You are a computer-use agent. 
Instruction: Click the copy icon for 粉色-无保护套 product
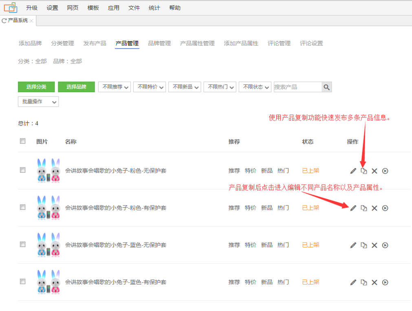(x=364, y=171)
